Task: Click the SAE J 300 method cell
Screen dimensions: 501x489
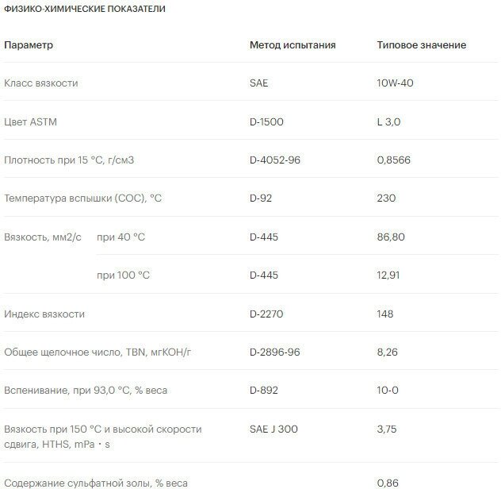Action: (x=273, y=429)
